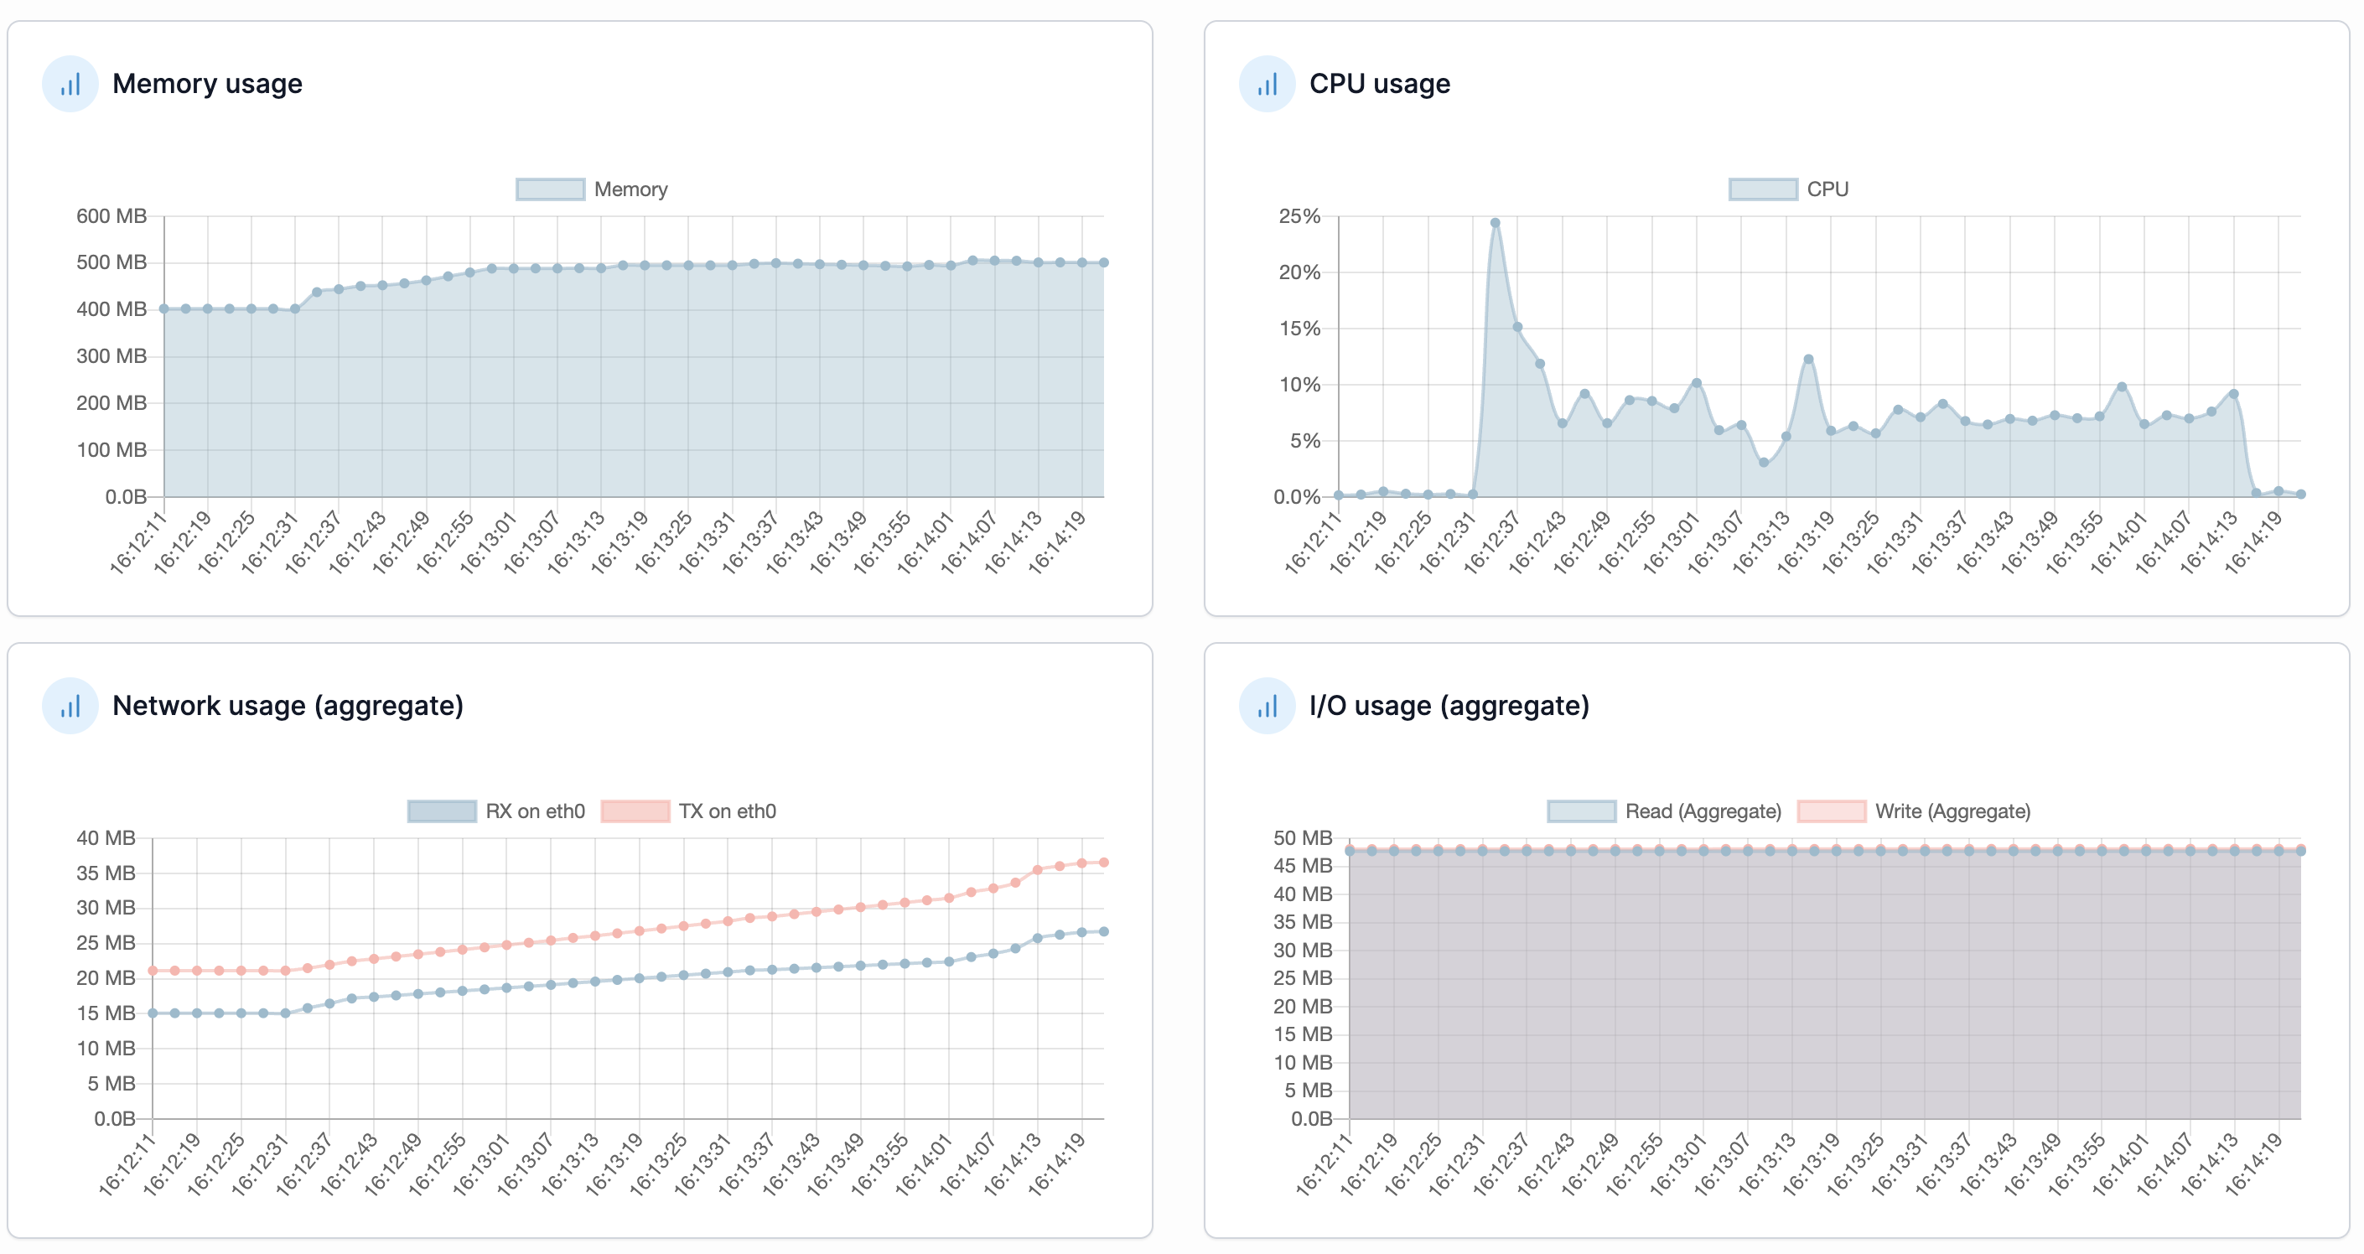
Task: Click the Network usage chart icon
Action: click(x=70, y=706)
